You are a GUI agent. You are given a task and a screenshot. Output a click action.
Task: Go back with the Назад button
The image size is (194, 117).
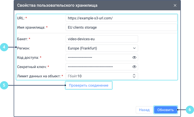point(144,110)
